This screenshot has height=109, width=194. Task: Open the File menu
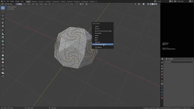5,1
